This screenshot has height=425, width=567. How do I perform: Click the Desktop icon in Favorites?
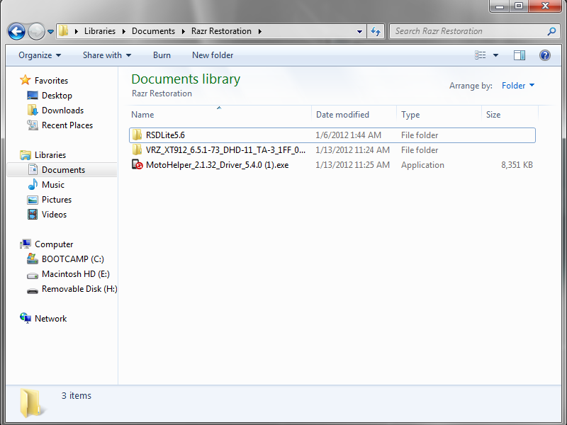click(33, 96)
